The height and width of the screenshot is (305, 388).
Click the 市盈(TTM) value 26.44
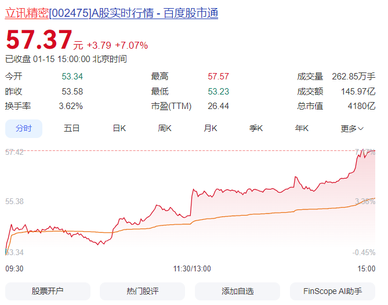[x=218, y=106]
